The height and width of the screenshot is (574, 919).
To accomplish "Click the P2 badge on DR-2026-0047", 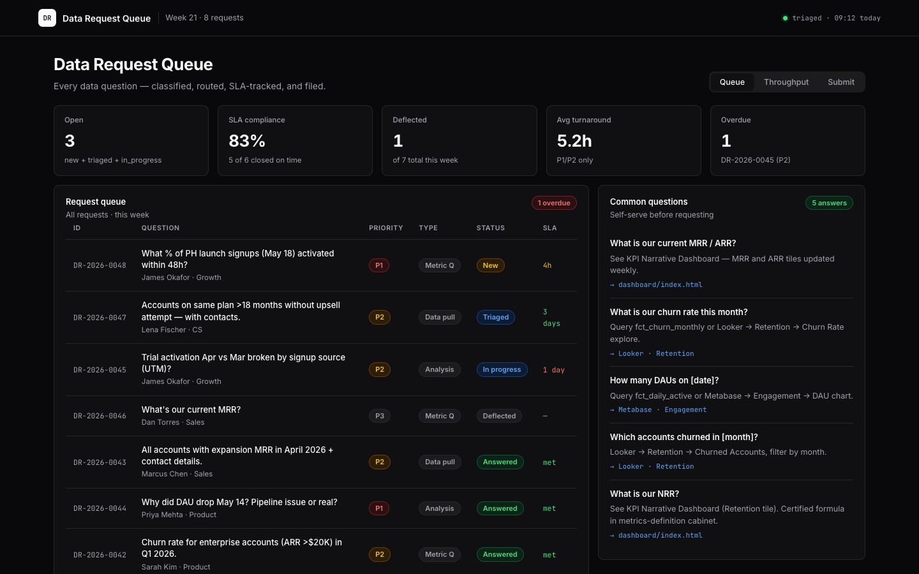I will click(x=380, y=317).
